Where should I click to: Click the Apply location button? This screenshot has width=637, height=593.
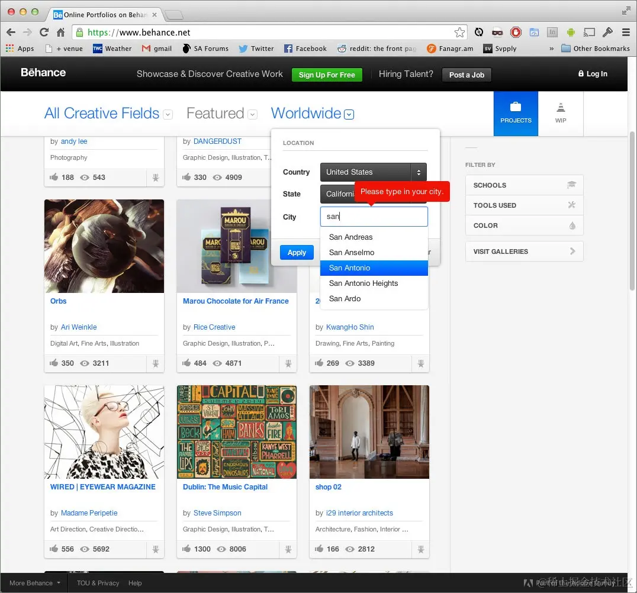click(297, 252)
